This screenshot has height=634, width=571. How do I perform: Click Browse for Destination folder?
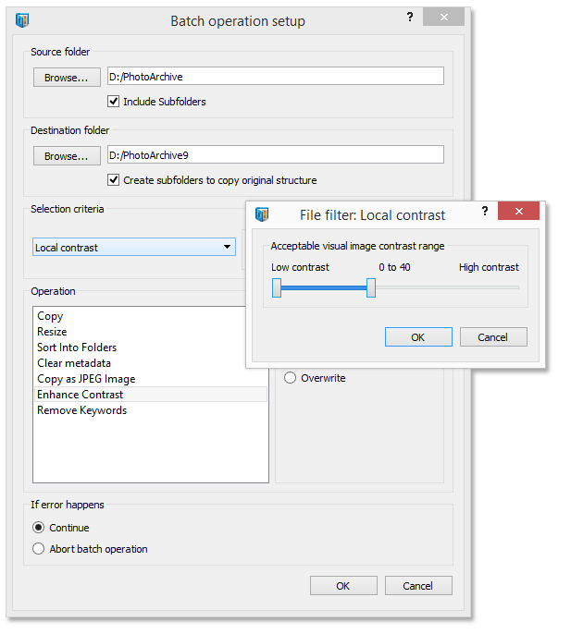[67, 155]
